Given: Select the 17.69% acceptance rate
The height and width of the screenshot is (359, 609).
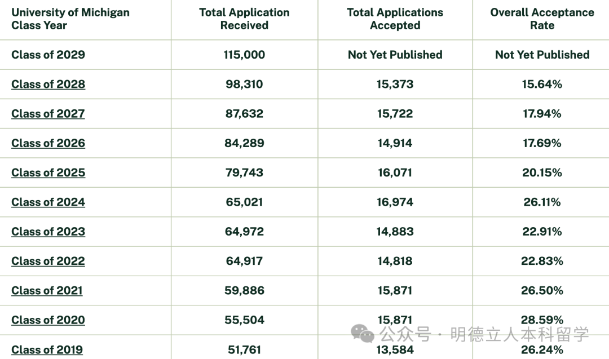Looking at the screenshot, I should (542, 143).
